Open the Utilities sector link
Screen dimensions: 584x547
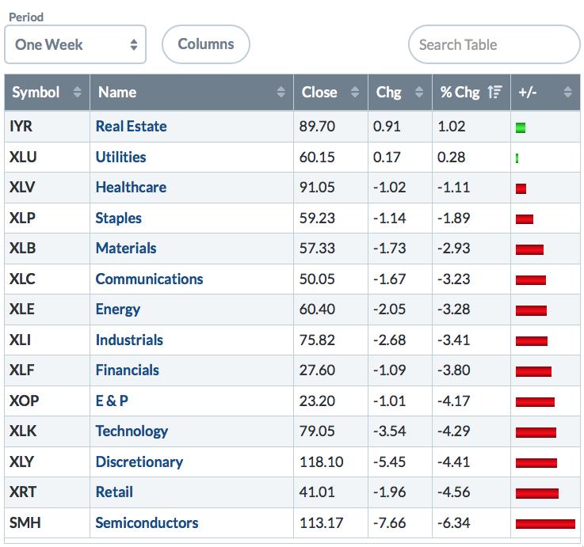tap(120, 157)
